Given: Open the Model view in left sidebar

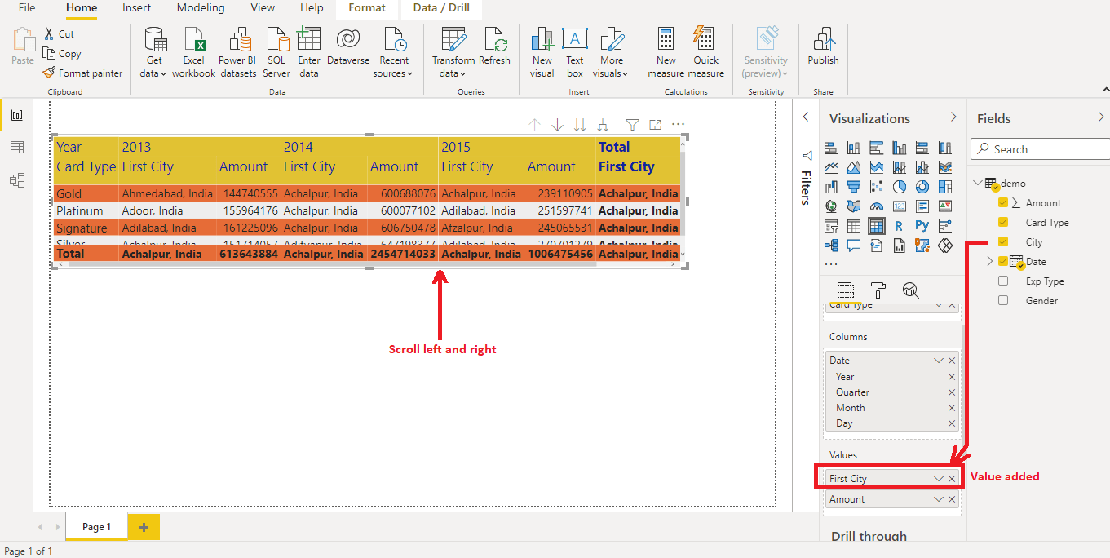Looking at the screenshot, I should point(17,180).
